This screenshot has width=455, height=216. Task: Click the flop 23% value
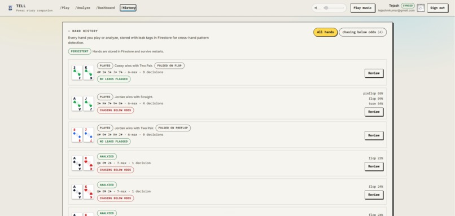(x=376, y=158)
